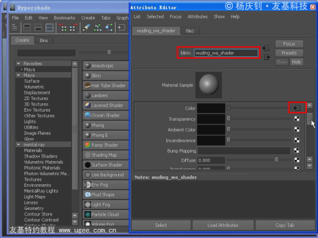The image size is (318, 238).
Task: Open the Presets button
Action: pyautogui.click(x=289, y=53)
